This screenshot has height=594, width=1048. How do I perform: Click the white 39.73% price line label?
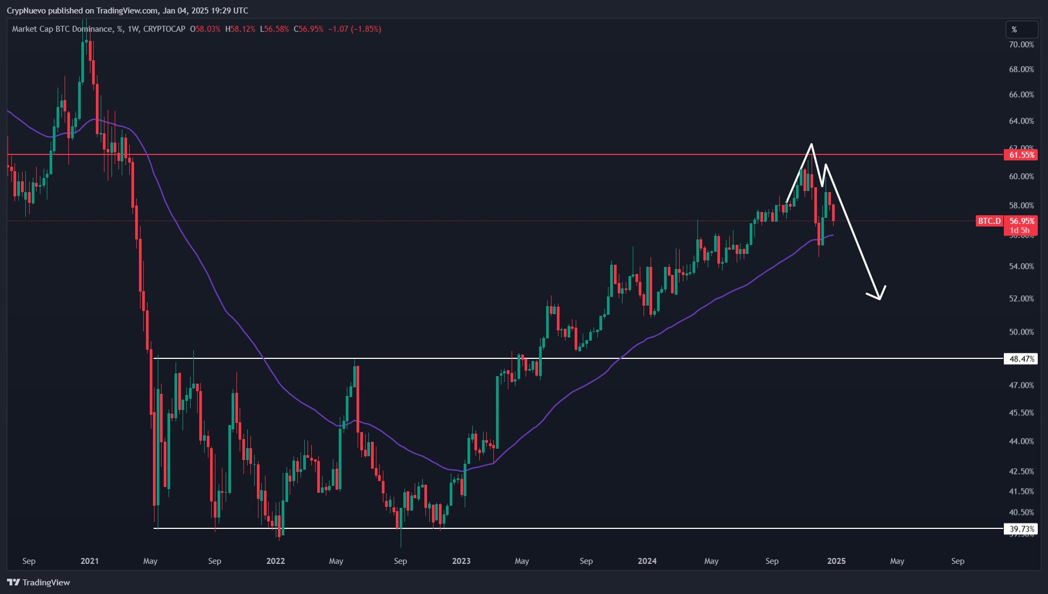tap(1021, 529)
